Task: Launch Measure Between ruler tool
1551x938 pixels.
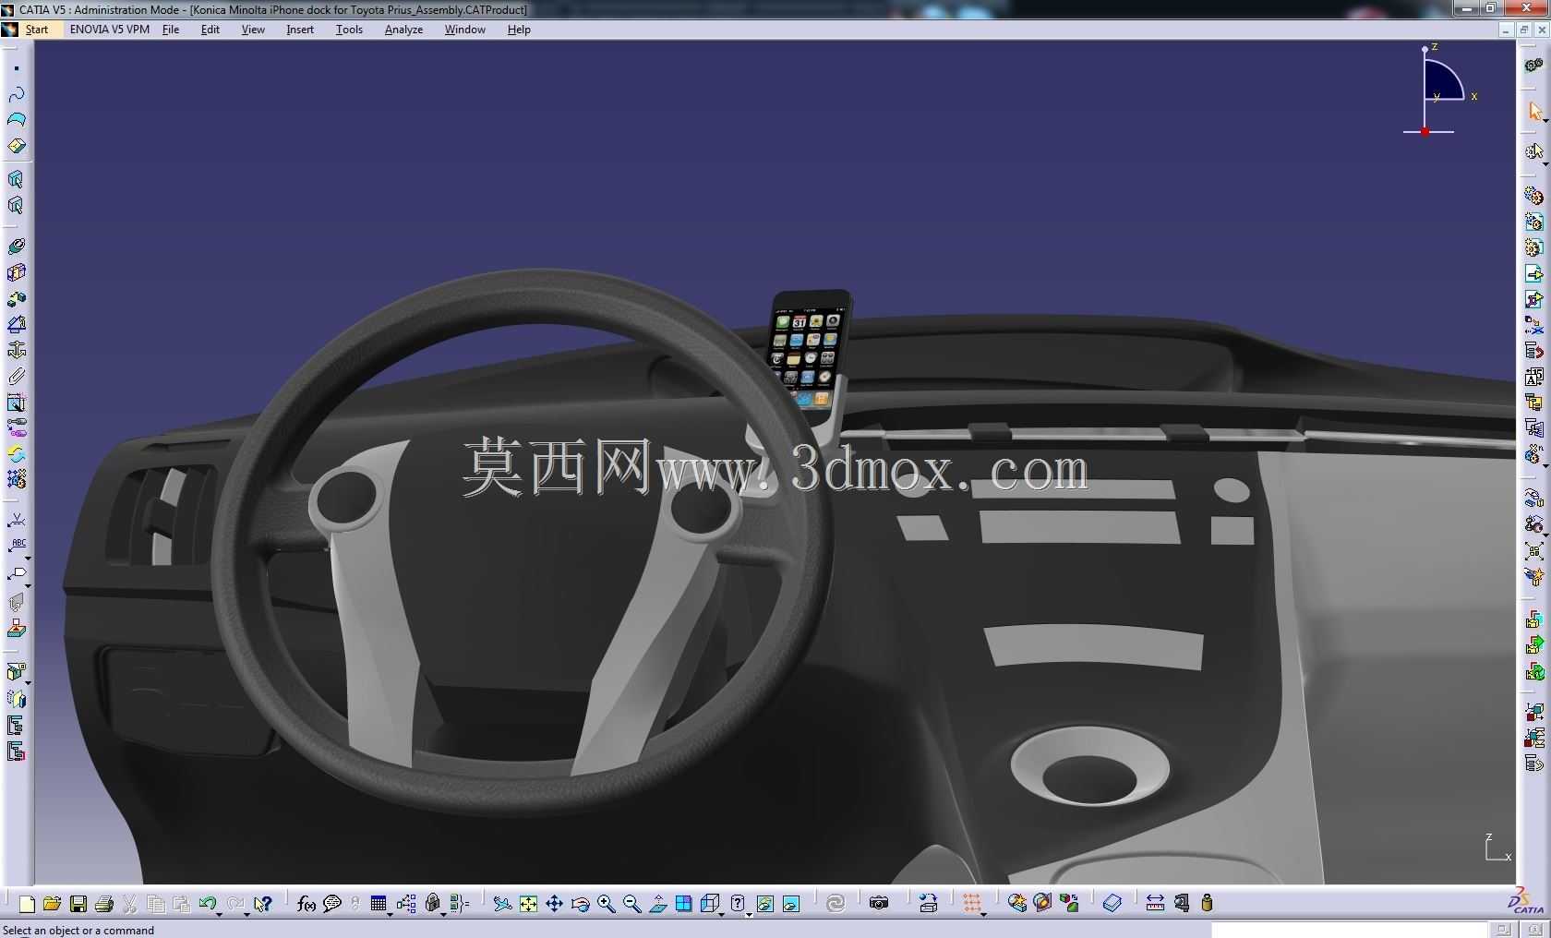Action: click(x=1155, y=904)
